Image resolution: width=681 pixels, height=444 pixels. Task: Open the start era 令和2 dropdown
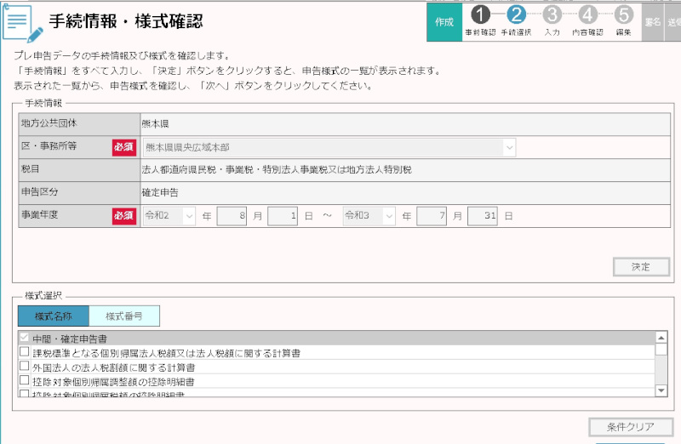click(x=169, y=216)
